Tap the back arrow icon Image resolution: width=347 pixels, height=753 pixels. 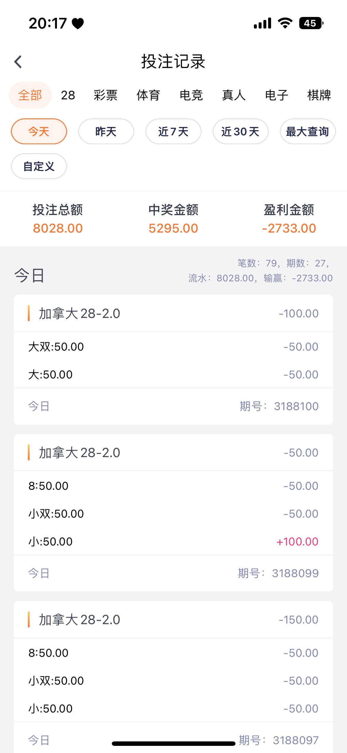pos(18,62)
